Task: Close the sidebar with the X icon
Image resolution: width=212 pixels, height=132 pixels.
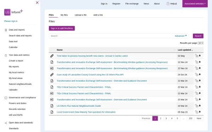Action: (x=37, y=2)
